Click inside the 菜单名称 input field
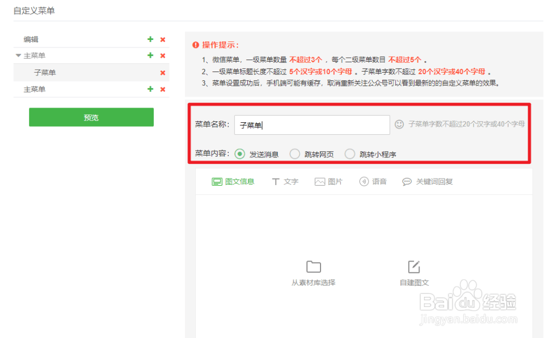 (312, 124)
